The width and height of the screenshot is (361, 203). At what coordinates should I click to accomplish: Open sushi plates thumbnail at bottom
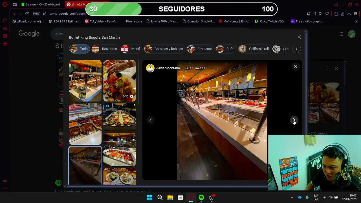119,176
